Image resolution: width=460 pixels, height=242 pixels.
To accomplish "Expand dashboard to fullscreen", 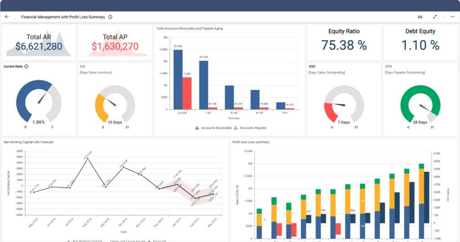I will pos(435,17).
